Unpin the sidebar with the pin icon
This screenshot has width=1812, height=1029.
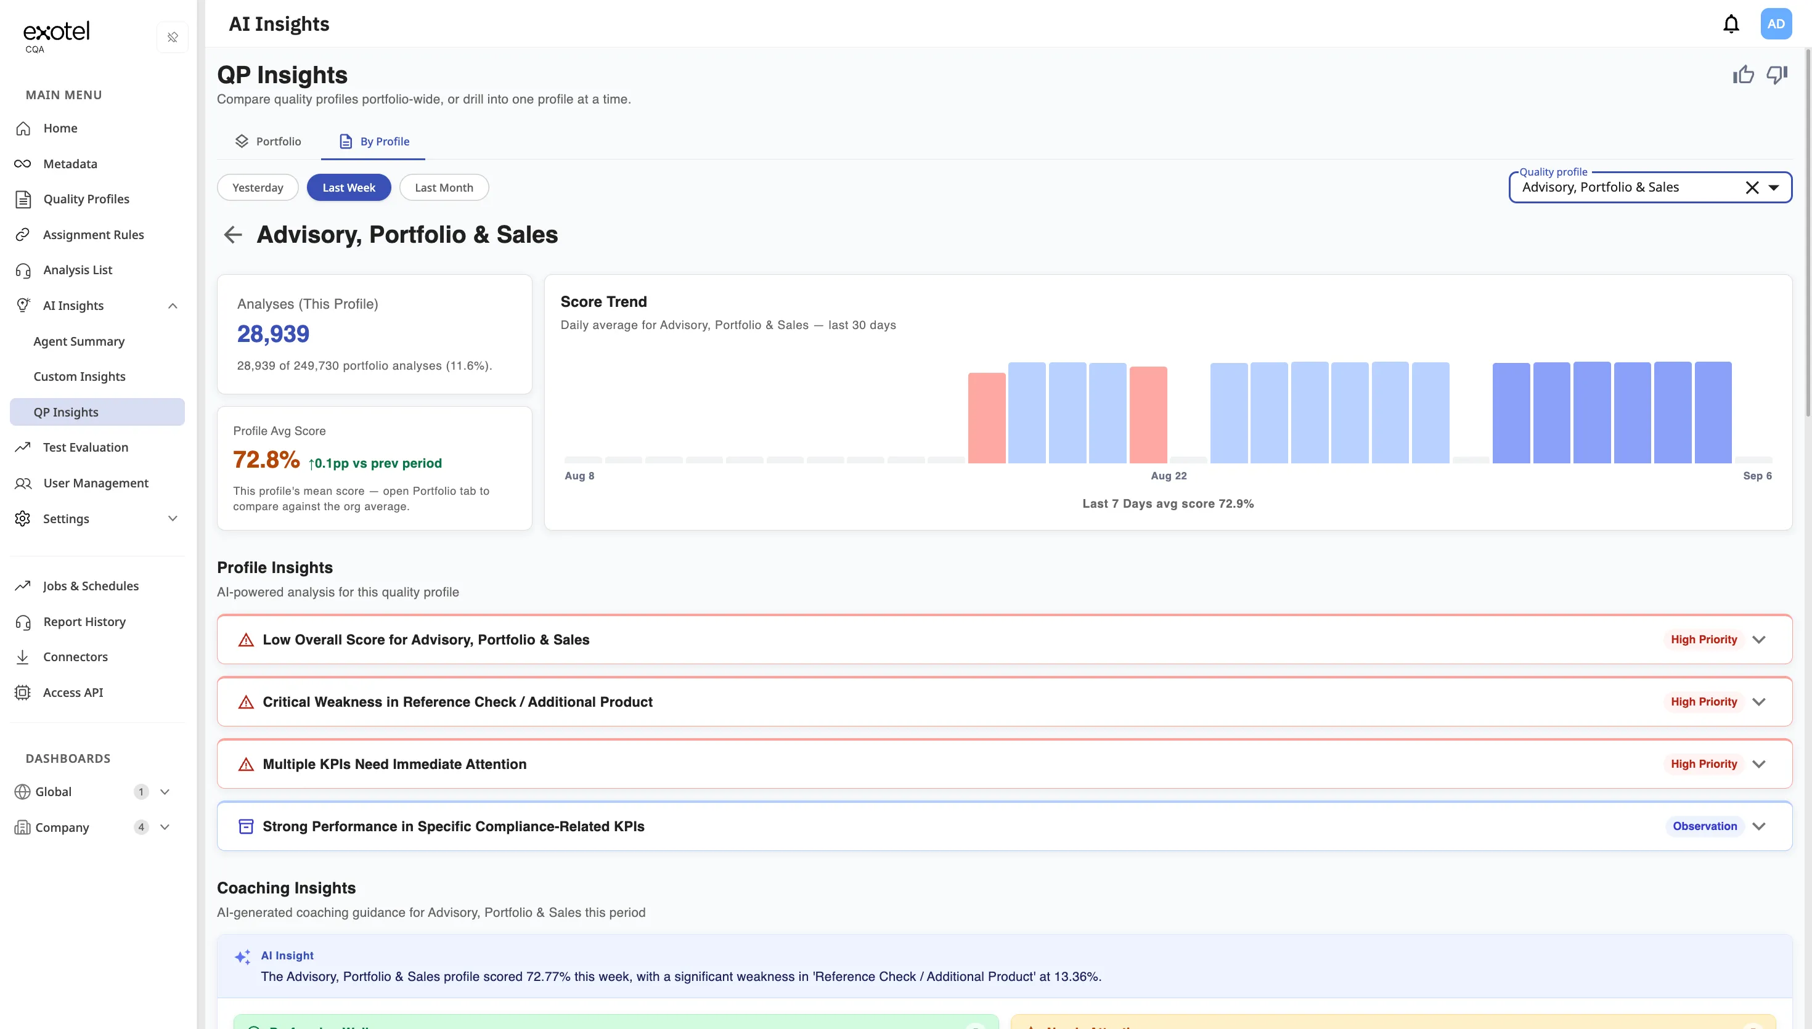tap(173, 38)
